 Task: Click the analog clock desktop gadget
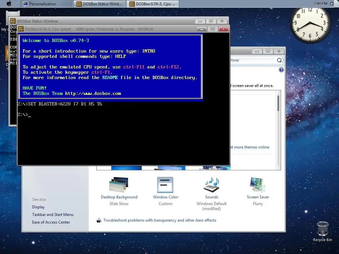tap(310, 23)
